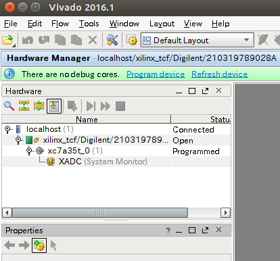Open the Edit menu
Viewport: 280px width, 261px height.
tap(34, 24)
